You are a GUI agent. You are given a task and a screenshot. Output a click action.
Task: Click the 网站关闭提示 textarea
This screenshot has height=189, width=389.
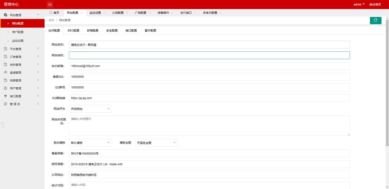pos(209,126)
